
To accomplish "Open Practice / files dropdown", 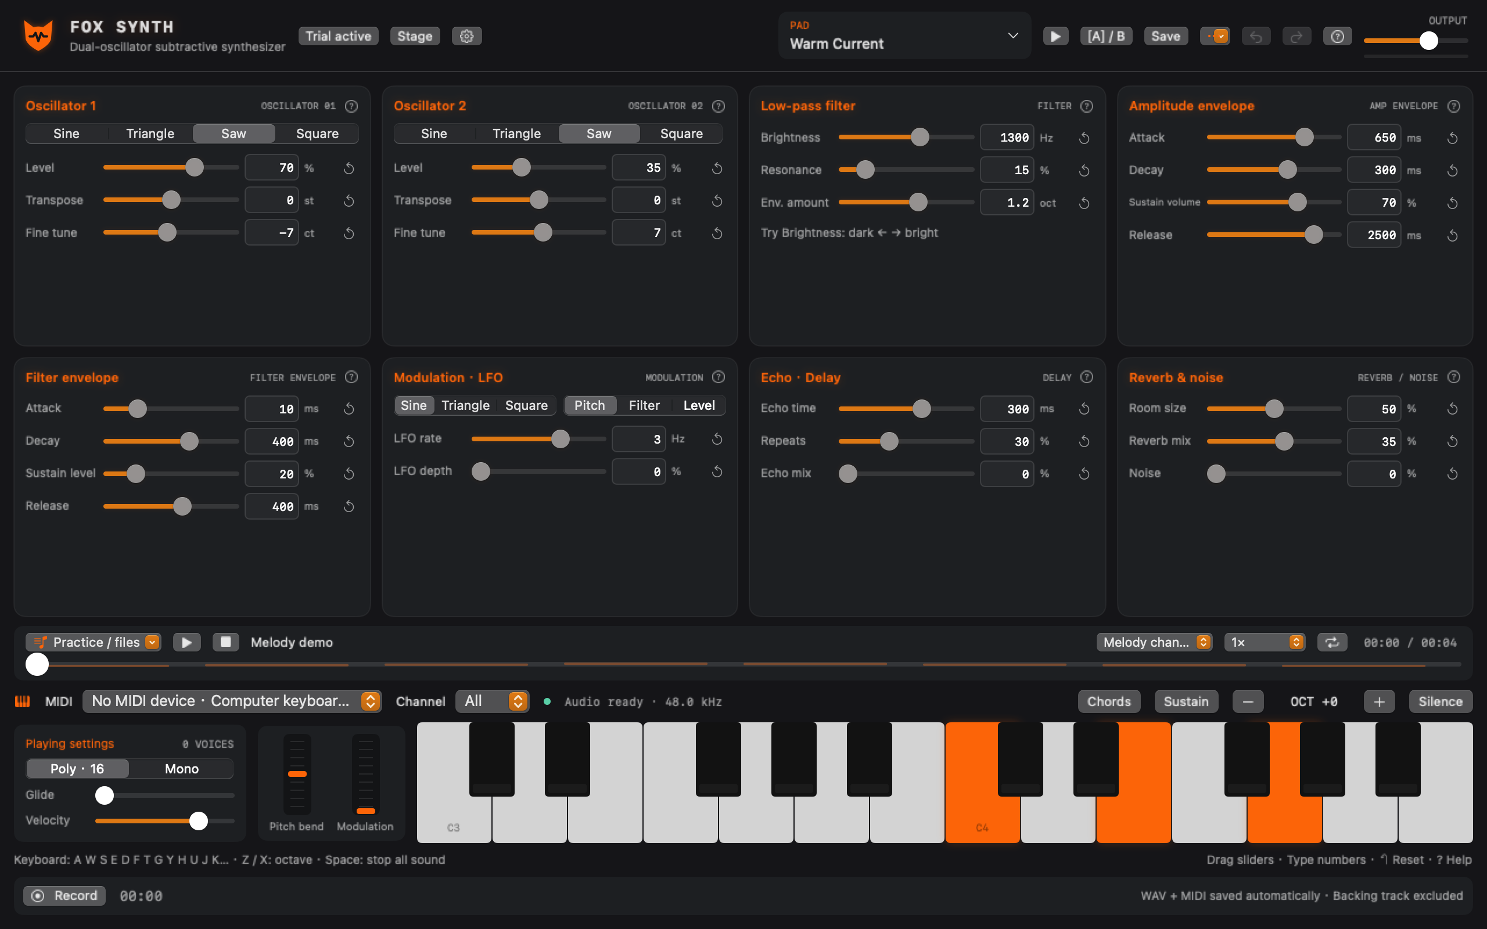I will click(94, 642).
